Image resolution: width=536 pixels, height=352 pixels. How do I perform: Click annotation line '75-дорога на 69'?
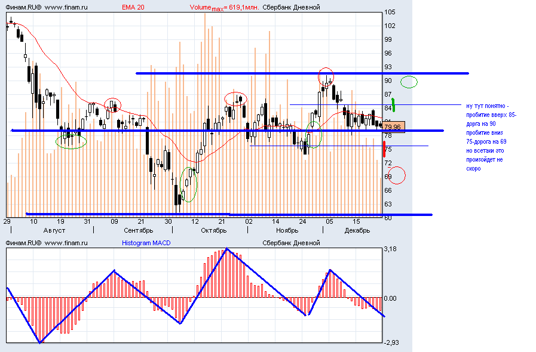coord(486,141)
